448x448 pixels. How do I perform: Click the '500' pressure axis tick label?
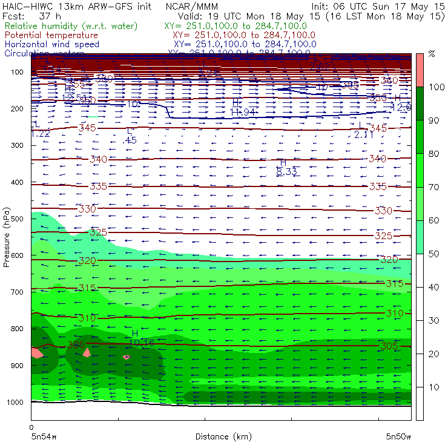point(17,219)
